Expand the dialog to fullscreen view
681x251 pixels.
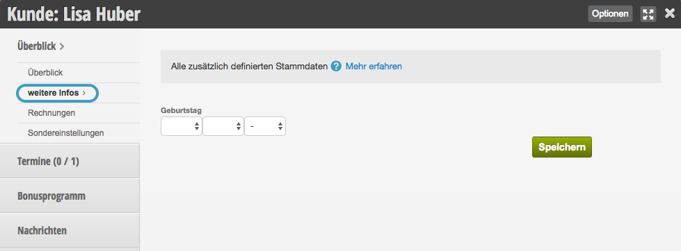pos(648,14)
